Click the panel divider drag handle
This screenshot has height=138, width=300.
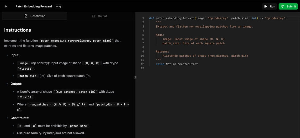pos(135,77)
